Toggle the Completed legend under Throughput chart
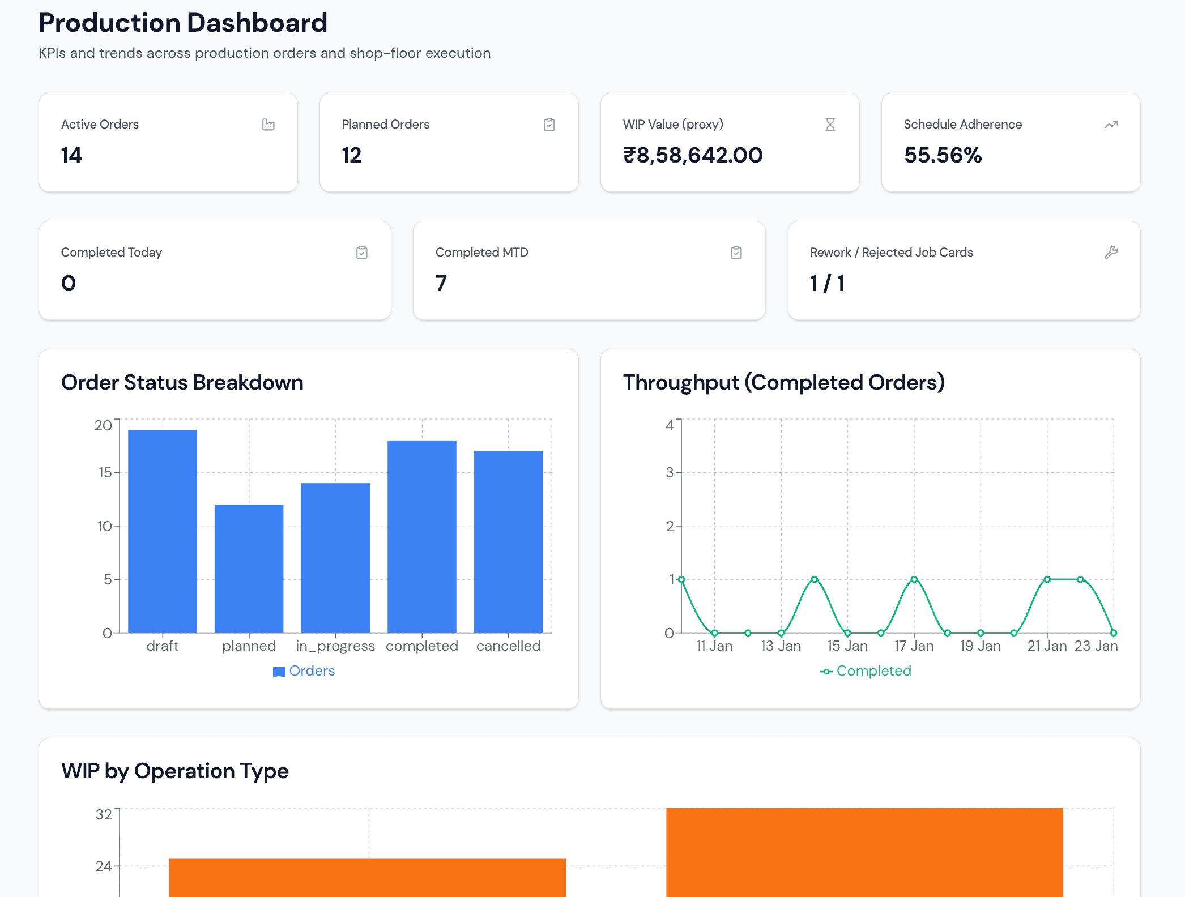The width and height of the screenshot is (1185, 897). [865, 670]
